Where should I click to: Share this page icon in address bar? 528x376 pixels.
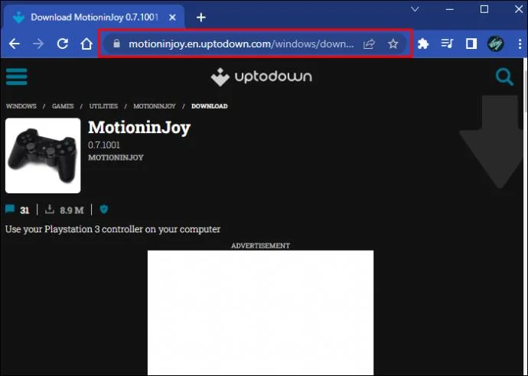tap(369, 44)
